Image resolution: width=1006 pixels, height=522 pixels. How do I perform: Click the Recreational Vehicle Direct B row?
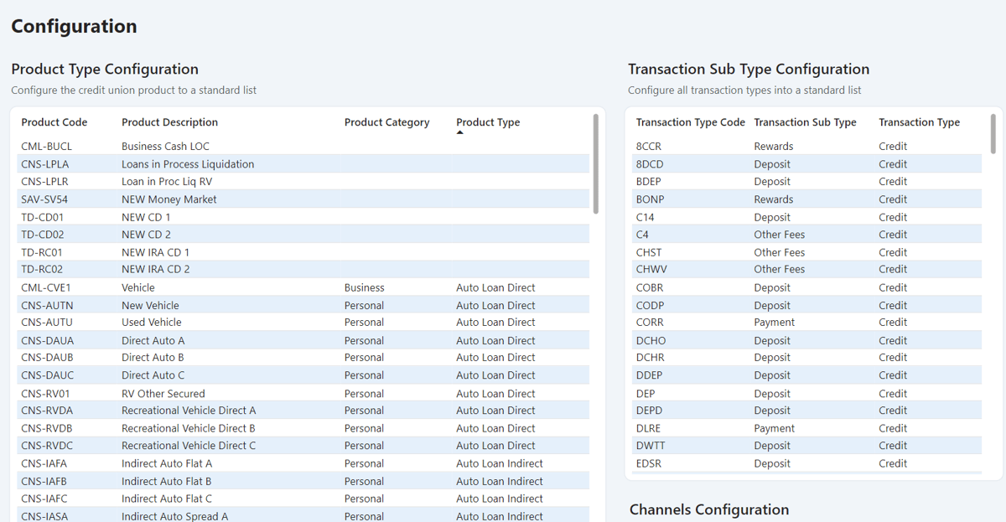188,428
